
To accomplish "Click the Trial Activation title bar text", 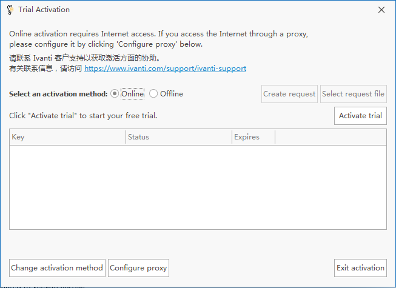I will tap(44, 10).
